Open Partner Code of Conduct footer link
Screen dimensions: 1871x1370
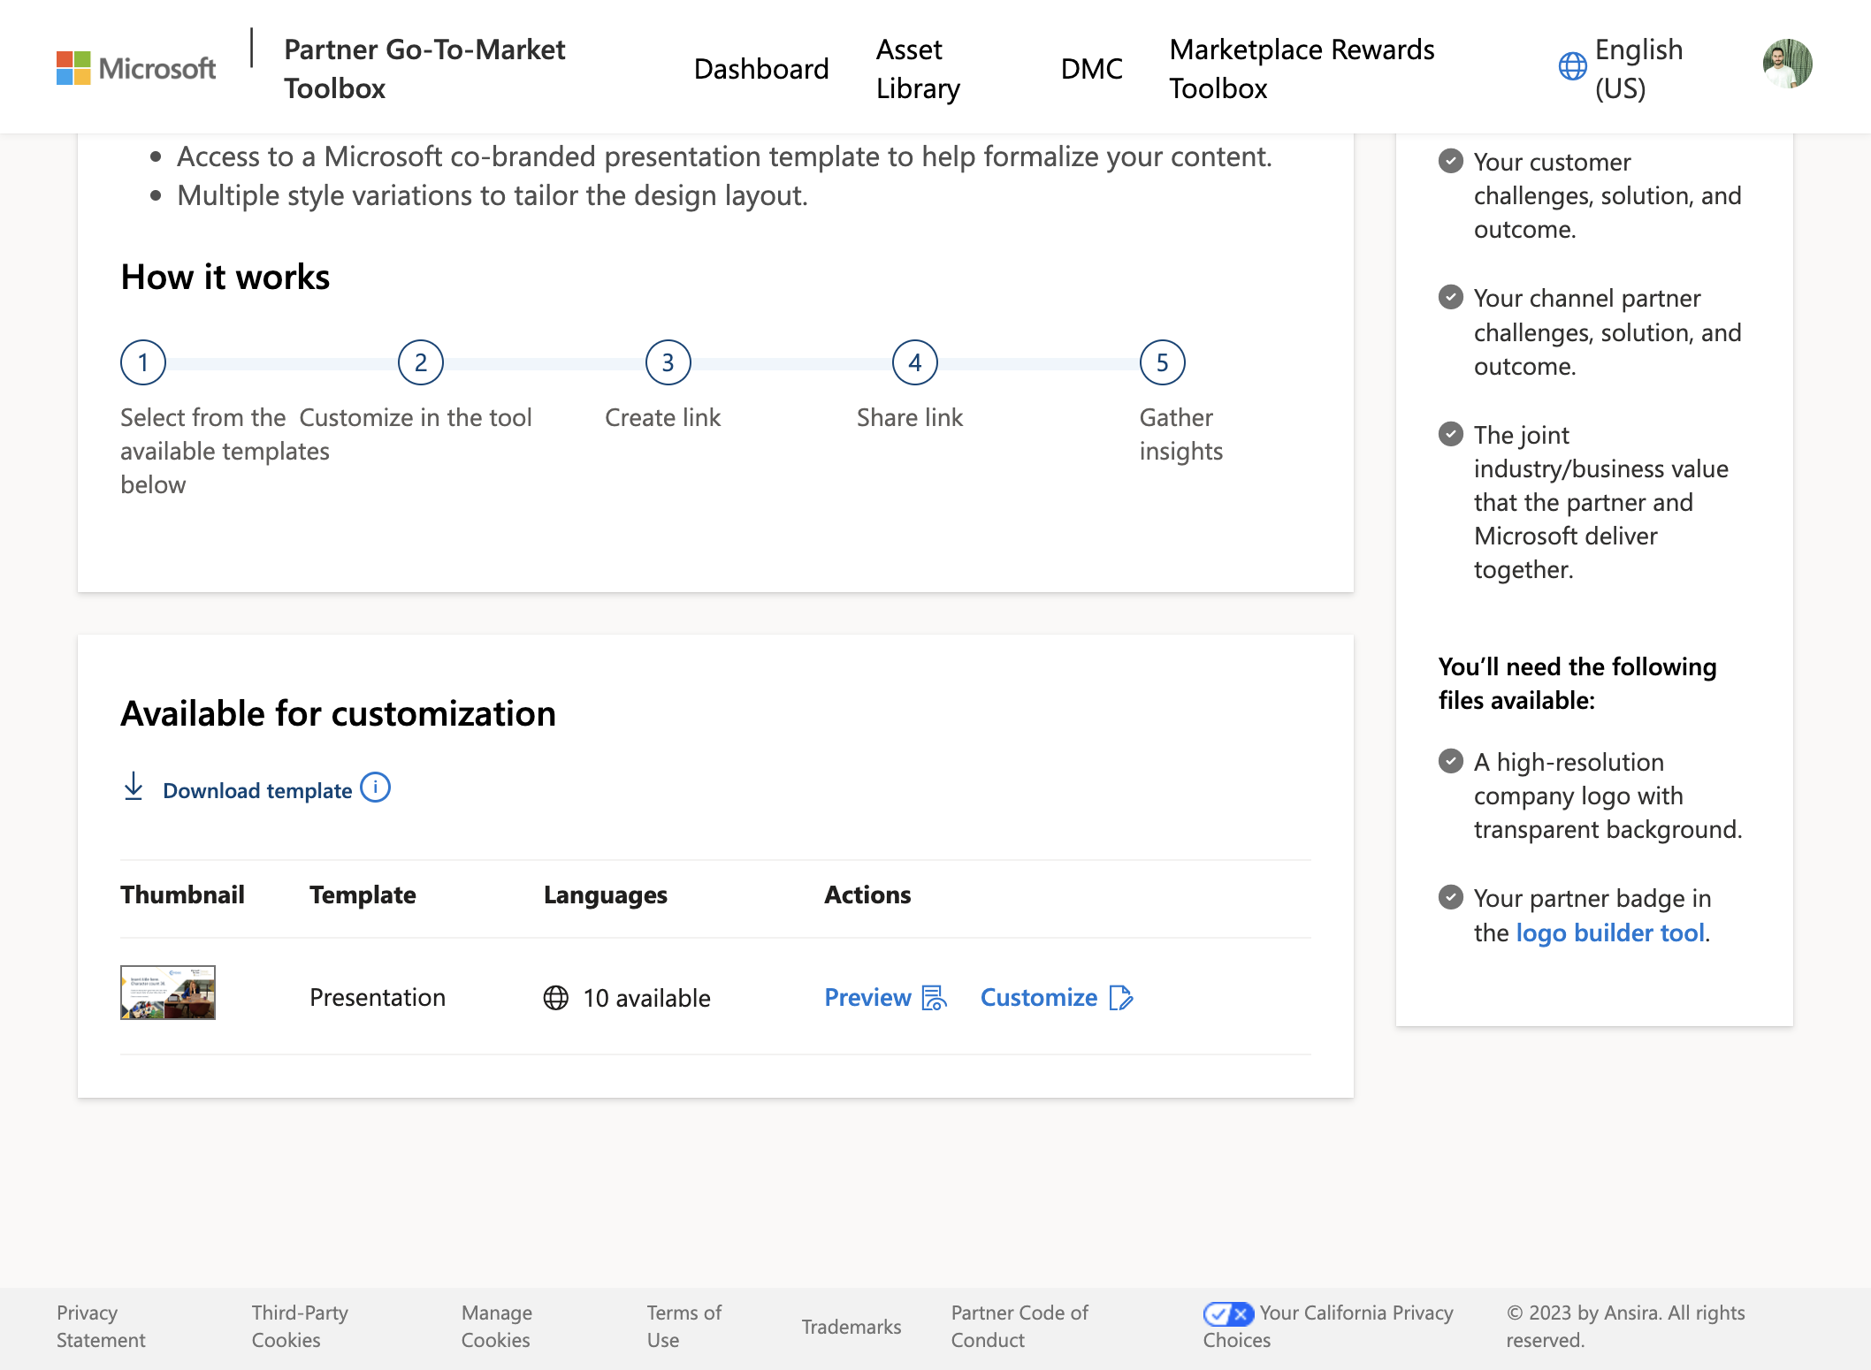click(1020, 1326)
